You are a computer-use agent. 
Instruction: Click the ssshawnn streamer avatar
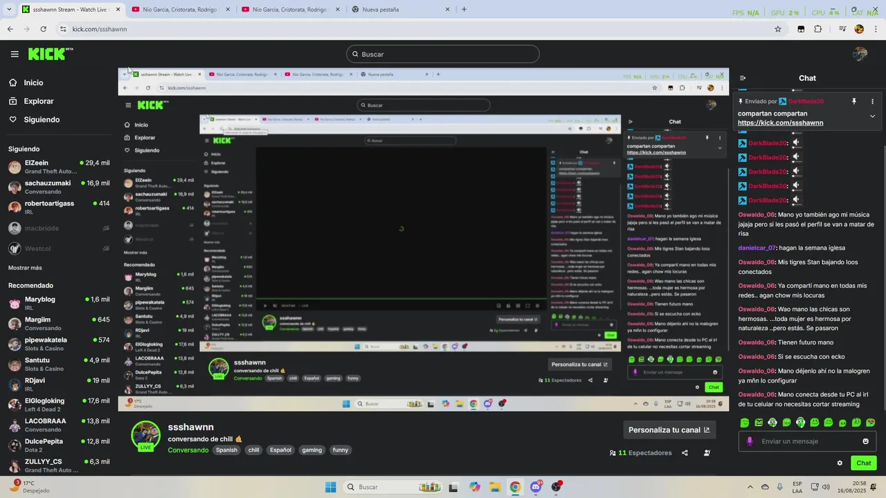pyautogui.click(x=146, y=436)
